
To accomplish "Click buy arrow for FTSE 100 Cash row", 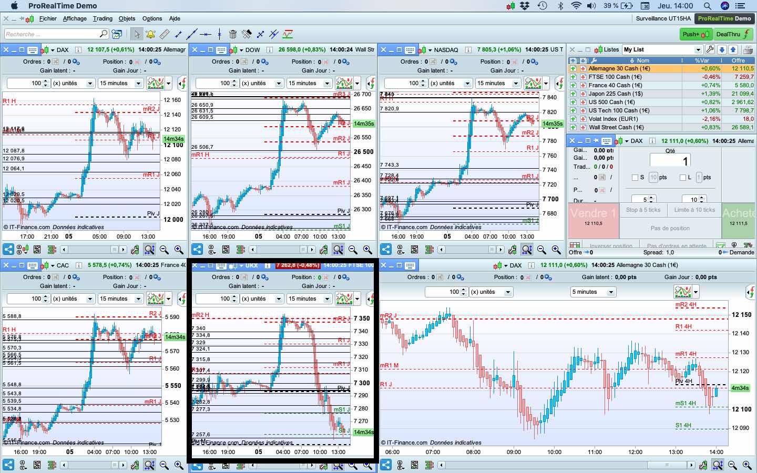I will [573, 77].
